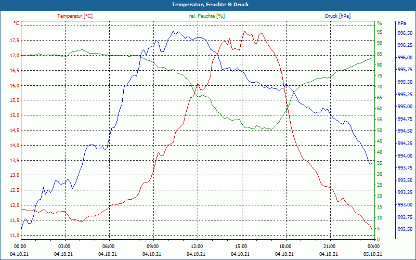Click the '09:00' time axis label
This screenshot has height=260, width=416.
coord(153,246)
